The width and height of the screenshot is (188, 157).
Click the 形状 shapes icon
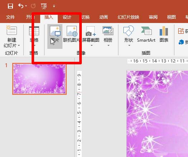[x=128, y=31]
